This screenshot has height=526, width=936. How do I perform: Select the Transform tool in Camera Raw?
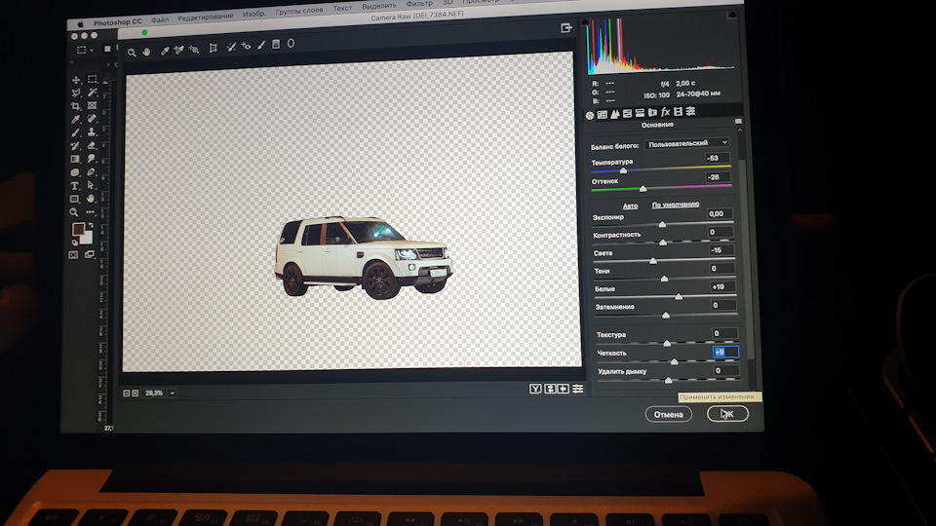pos(214,49)
